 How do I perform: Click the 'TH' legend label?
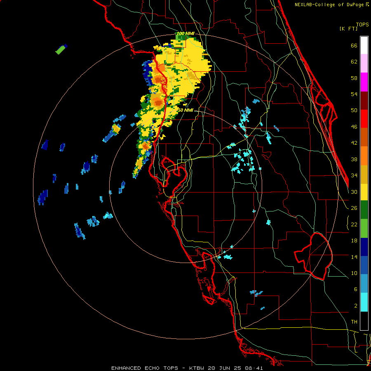pos(354,322)
